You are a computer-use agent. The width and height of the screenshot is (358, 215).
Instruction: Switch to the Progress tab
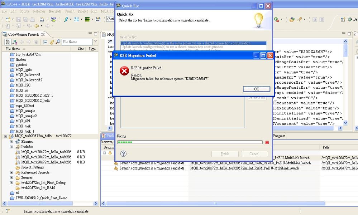pyautogui.click(x=279, y=136)
